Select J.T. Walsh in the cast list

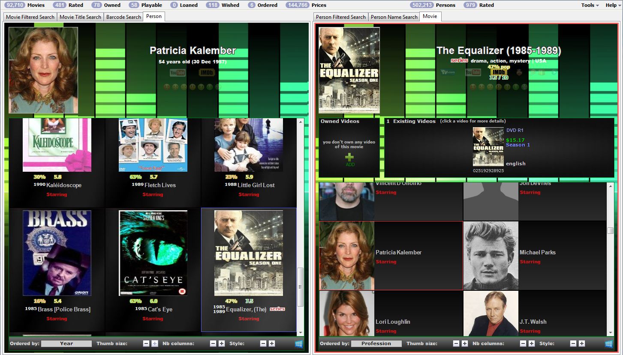coord(535,313)
